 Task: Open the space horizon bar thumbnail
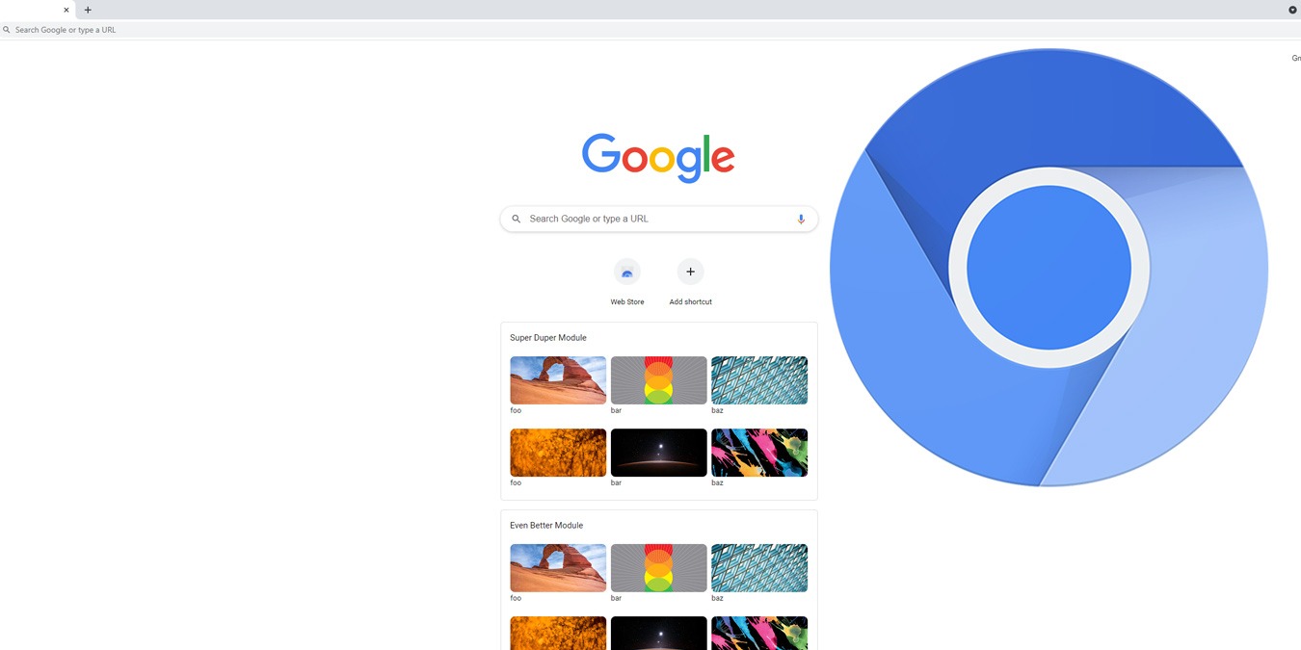click(x=658, y=452)
